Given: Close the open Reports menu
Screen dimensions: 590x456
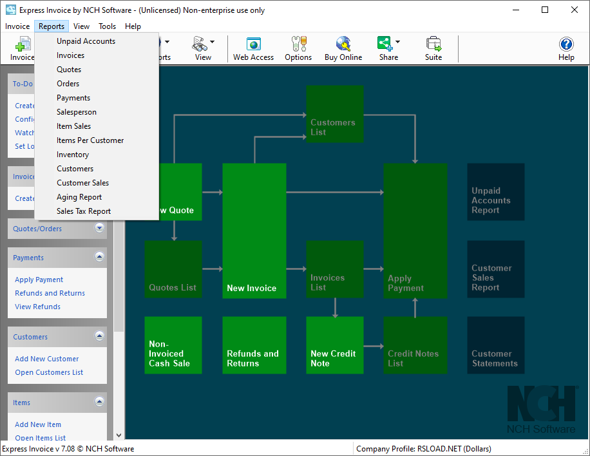Looking at the screenshot, I should [x=52, y=26].
